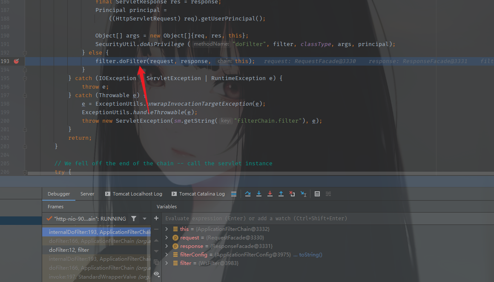494x282 pixels.
Task: Click the editor horizontal scrollbar
Action: [260, 173]
